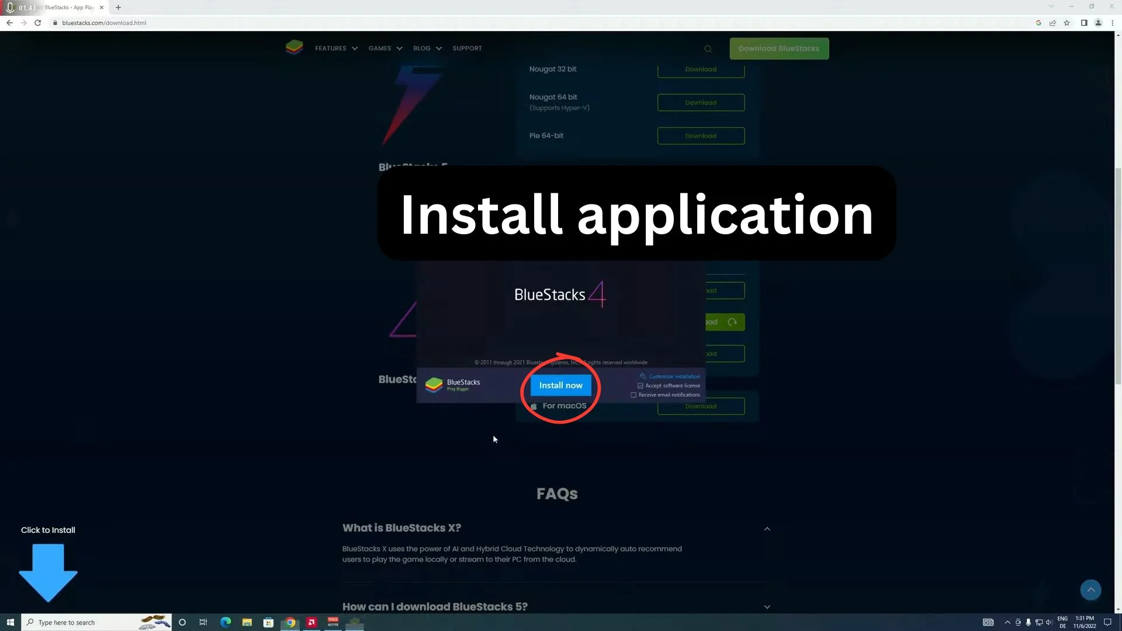Image resolution: width=1122 pixels, height=631 pixels.
Task: Click the Windows taskbar search box
Action: click(96, 622)
